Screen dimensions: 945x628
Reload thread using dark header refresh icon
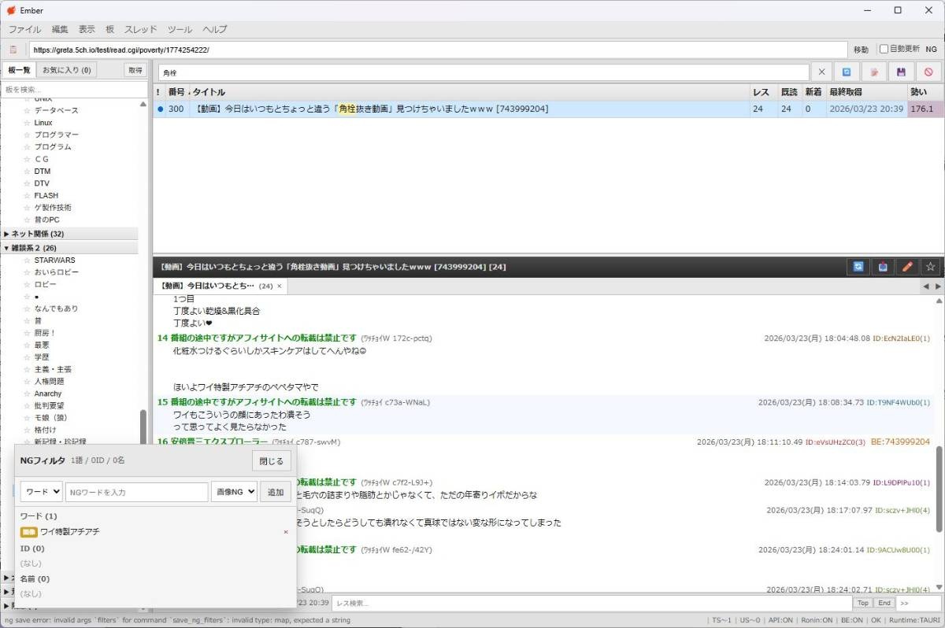click(x=858, y=267)
